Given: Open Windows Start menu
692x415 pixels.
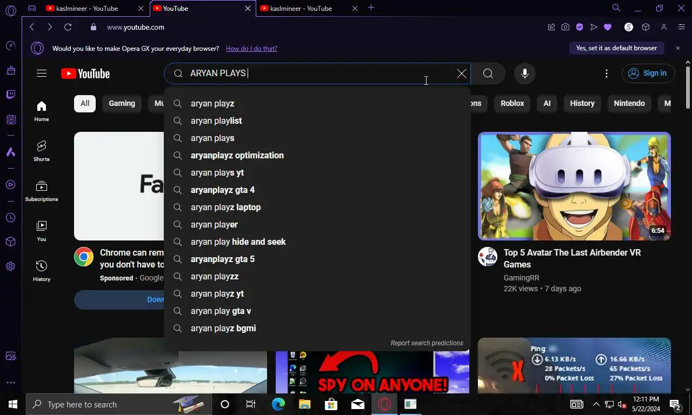Looking at the screenshot, I should coord(12,404).
